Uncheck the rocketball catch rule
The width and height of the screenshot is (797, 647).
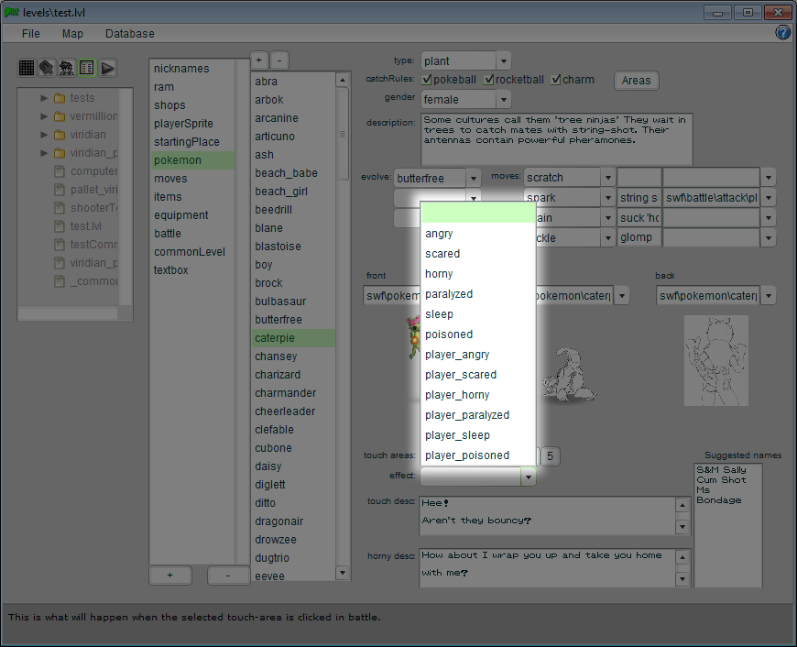489,80
